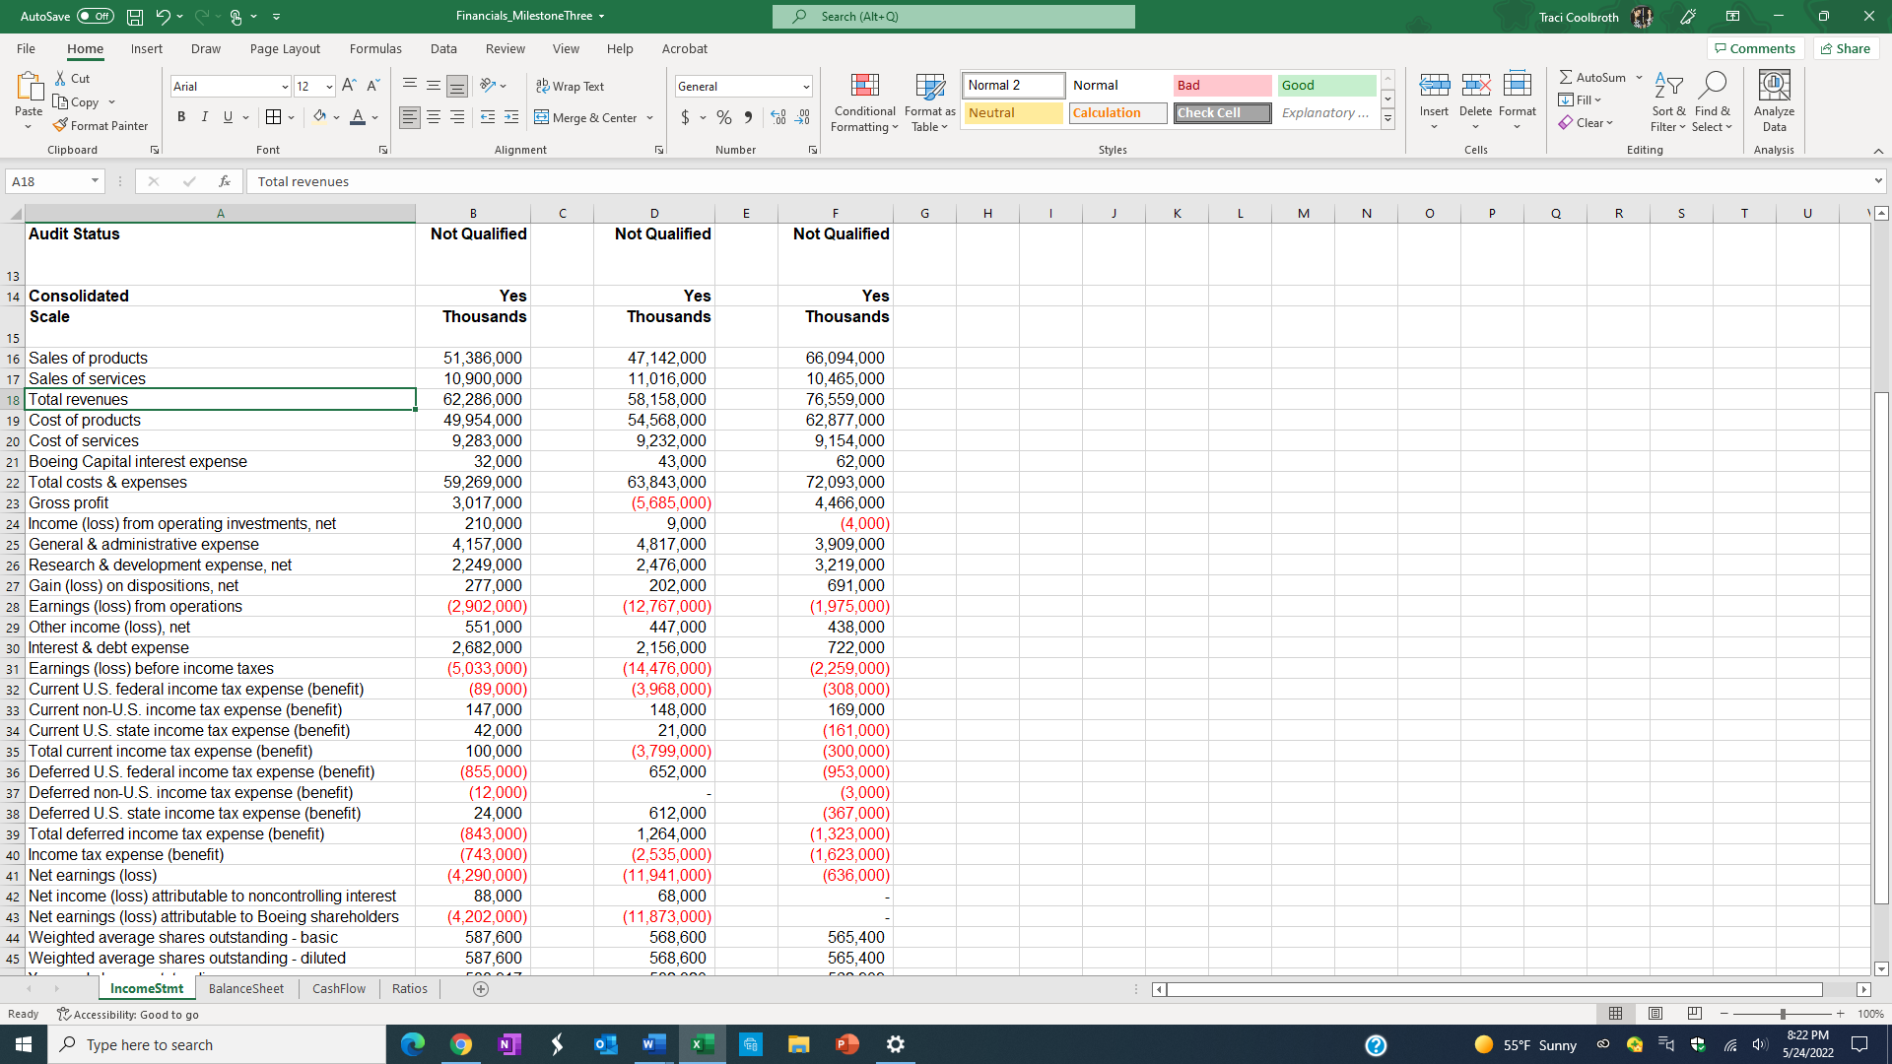Switch to the Formulas ribbon tab
Screen dimensions: 1892x1064
point(375,48)
